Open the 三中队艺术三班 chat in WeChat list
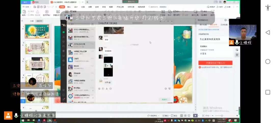The height and width of the screenshot is (123, 275). click(81, 45)
